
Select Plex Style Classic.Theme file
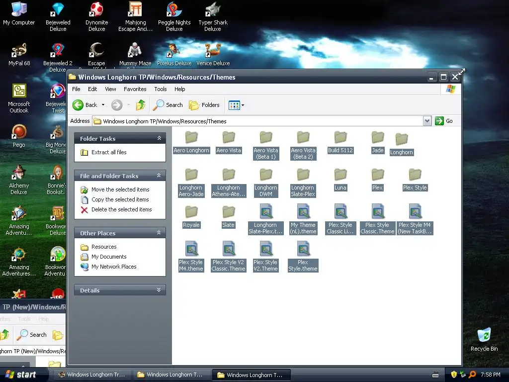[378, 219]
